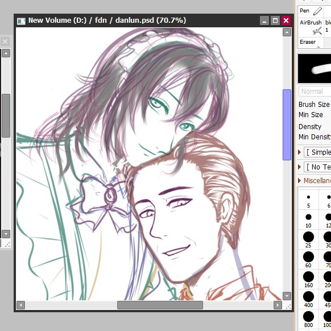Click the left panel vertical scrollbar thumb
Image resolution: width=331 pixels, height=331 pixels.
pos(6,115)
